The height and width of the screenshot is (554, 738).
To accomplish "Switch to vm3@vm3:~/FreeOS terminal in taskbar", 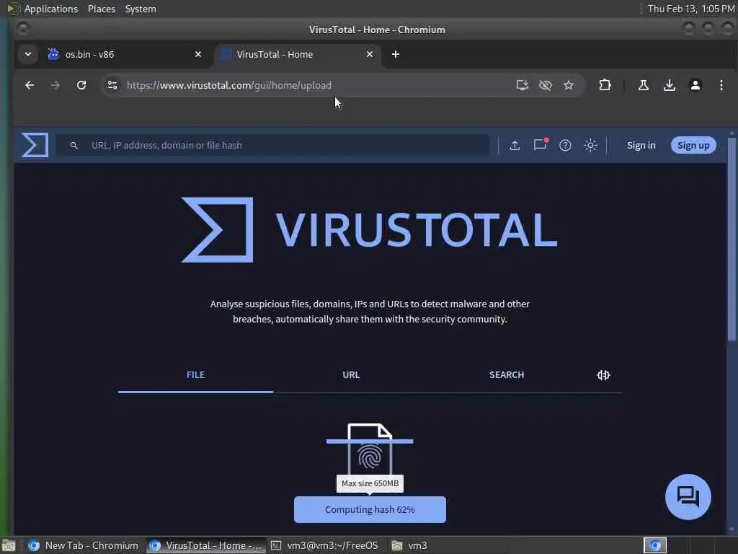I will [x=325, y=545].
